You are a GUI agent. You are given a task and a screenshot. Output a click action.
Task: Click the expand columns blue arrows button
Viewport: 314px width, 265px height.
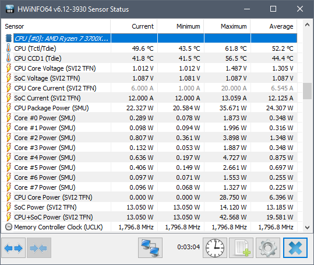pos(13,247)
